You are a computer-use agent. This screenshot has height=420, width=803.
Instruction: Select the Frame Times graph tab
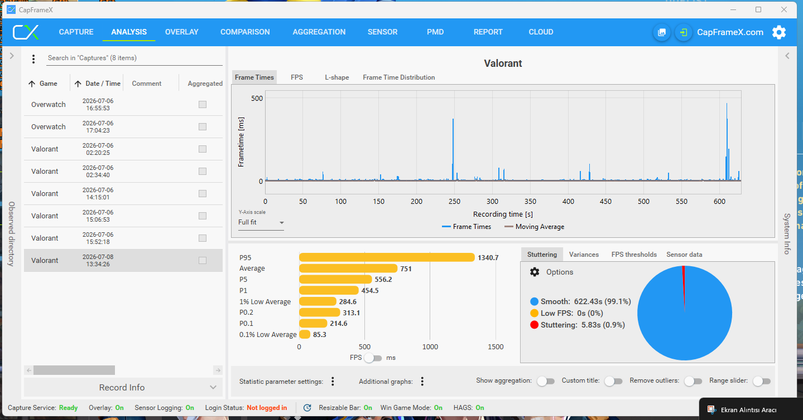click(254, 77)
